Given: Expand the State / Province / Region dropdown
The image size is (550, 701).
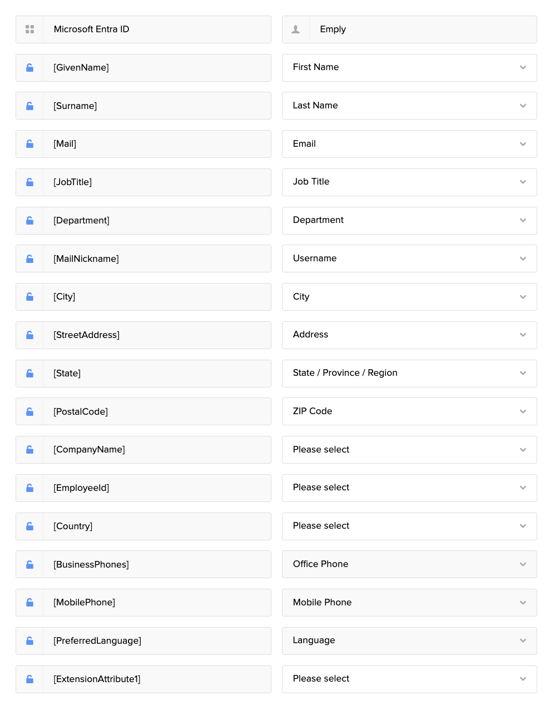Looking at the screenshot, I should (x=409, y=374).
